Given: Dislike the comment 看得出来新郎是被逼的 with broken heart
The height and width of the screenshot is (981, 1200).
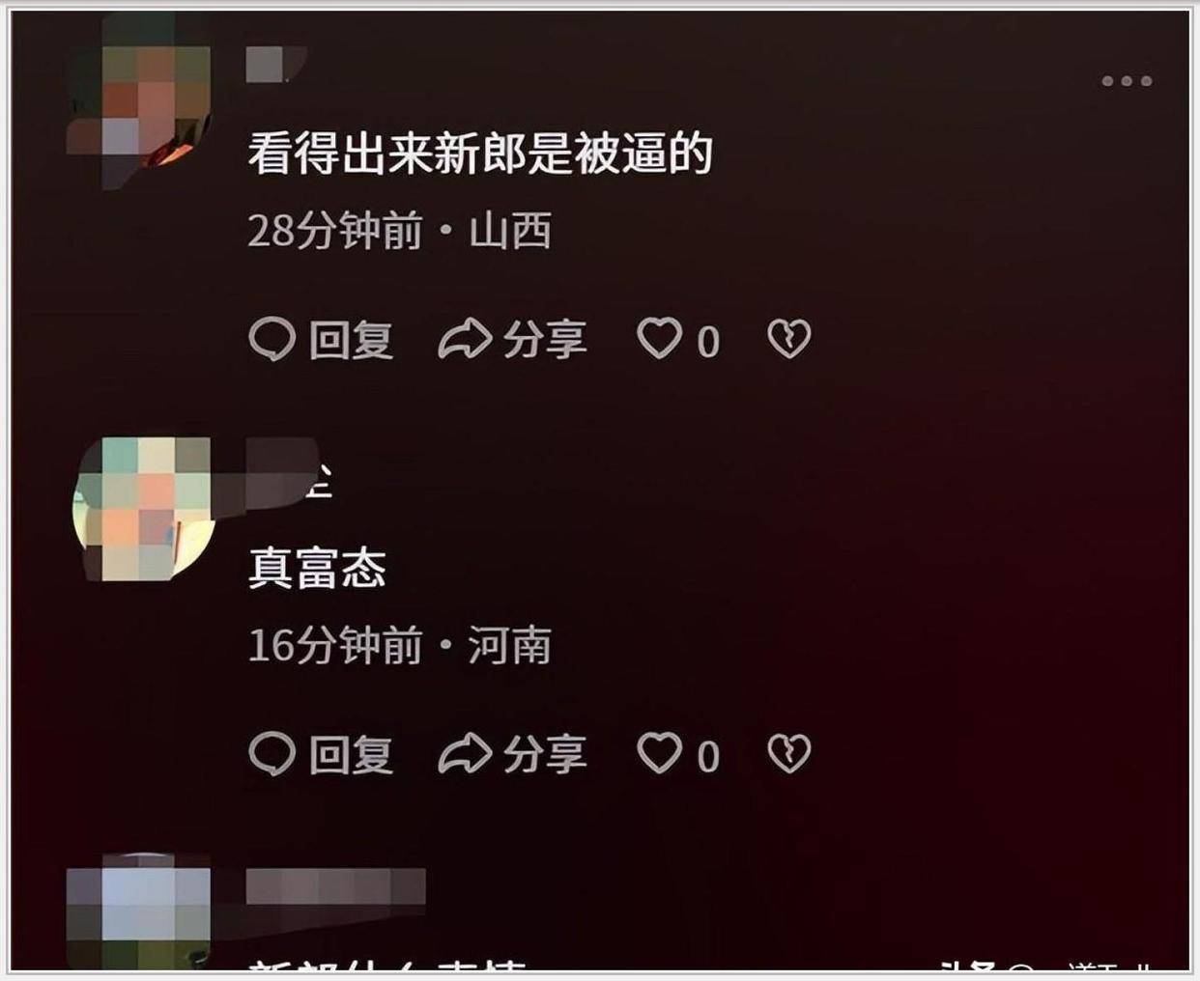Looking at the screenshot, I should coord(789,340).
